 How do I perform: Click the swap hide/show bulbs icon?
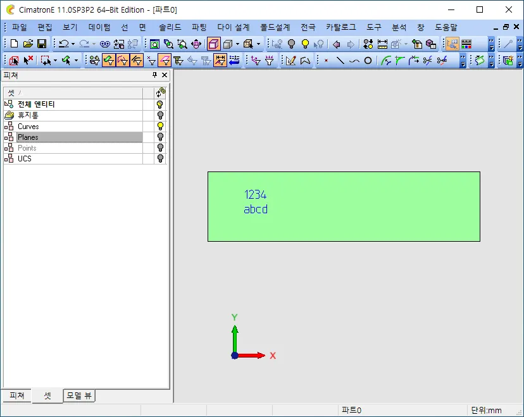pyautogui.click(x=368, y=44)
